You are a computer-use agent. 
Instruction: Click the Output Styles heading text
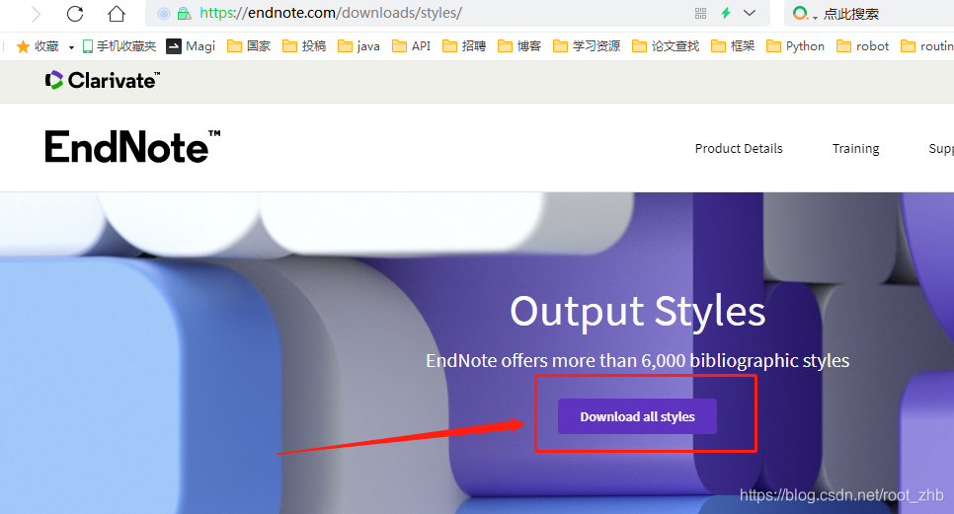pos(638,311)
